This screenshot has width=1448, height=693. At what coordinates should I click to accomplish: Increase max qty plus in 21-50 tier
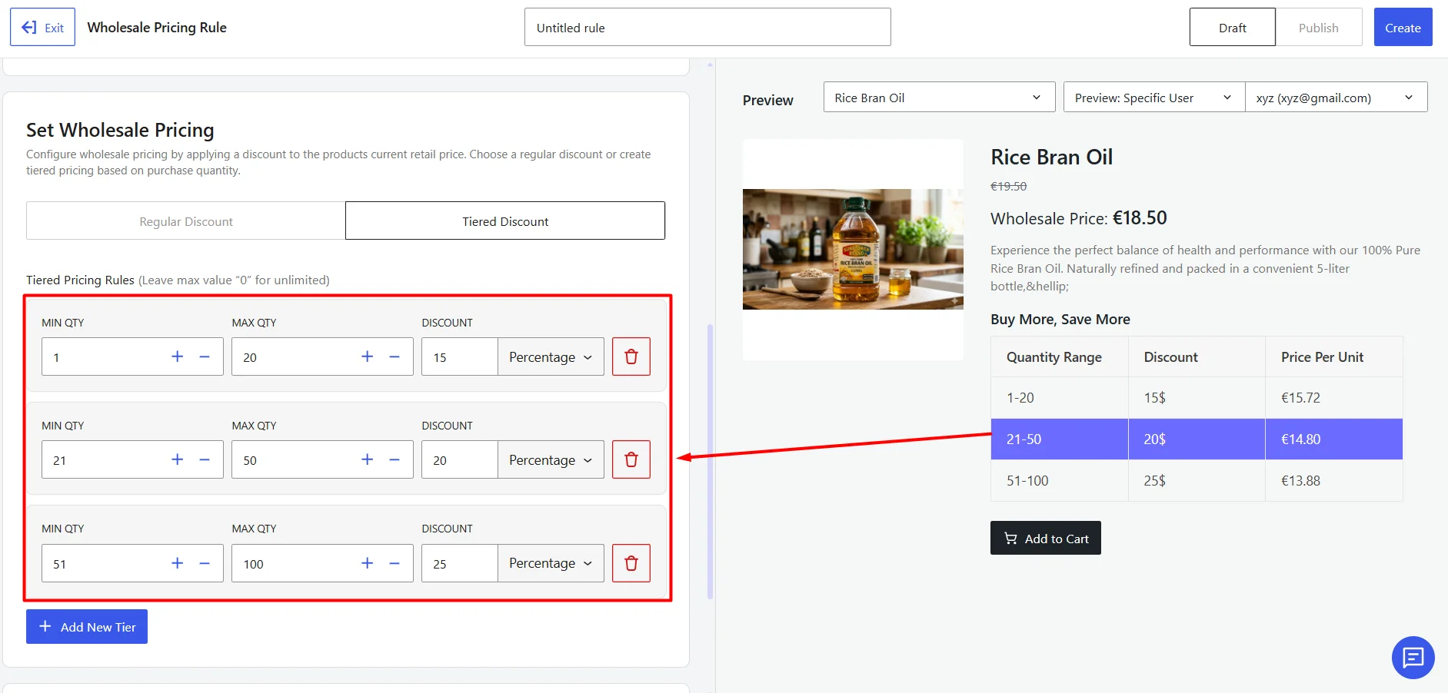[368, 459]
